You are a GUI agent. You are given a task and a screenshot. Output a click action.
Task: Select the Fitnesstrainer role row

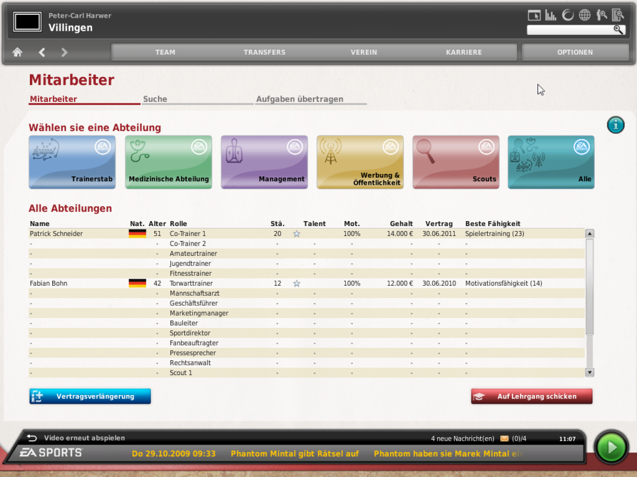pos(307,273)
